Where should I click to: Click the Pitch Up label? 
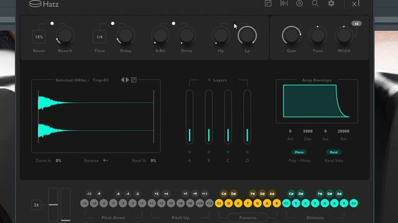[180, 217]
